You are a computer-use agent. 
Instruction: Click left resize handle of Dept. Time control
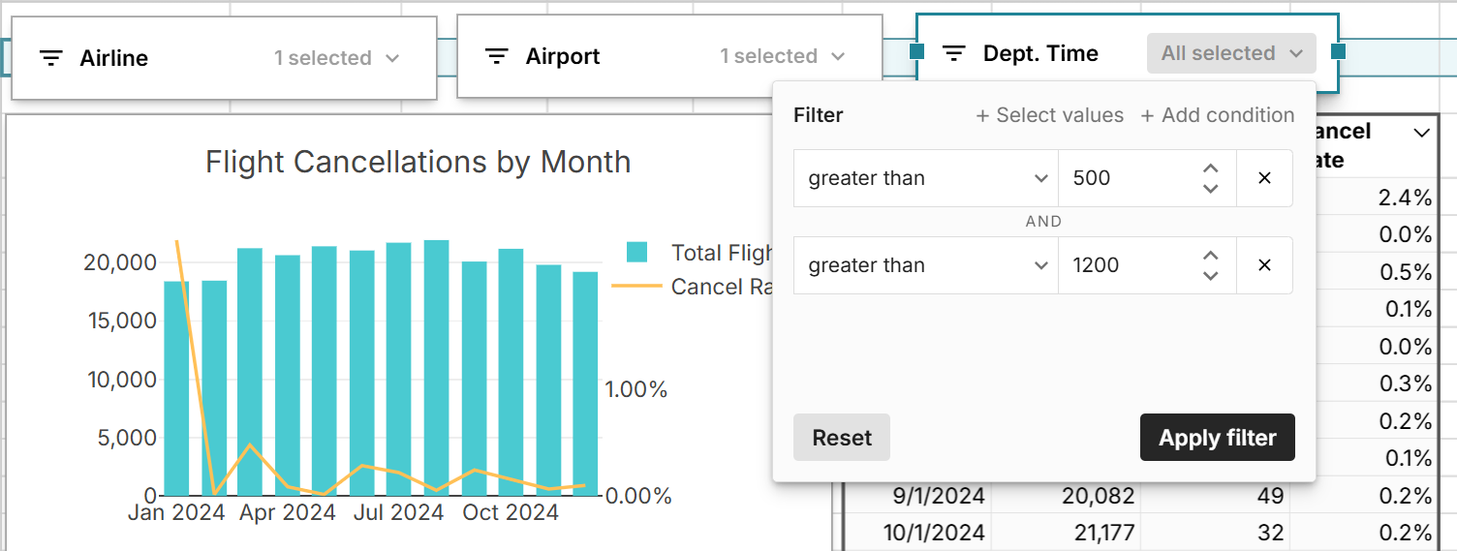tap(916, 51)
